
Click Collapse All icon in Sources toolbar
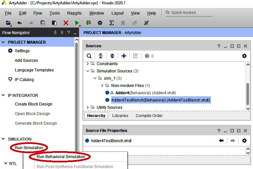click(101, 56)
